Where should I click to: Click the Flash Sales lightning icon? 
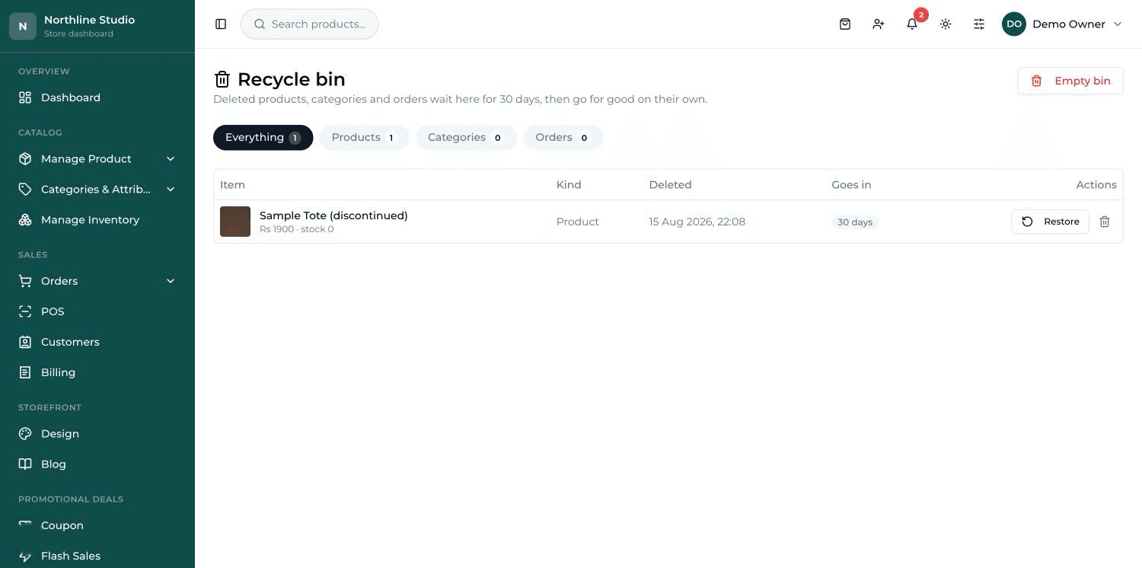pos(25,557)
